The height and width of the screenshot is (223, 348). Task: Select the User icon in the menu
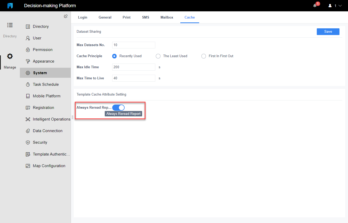coord(28,38)
